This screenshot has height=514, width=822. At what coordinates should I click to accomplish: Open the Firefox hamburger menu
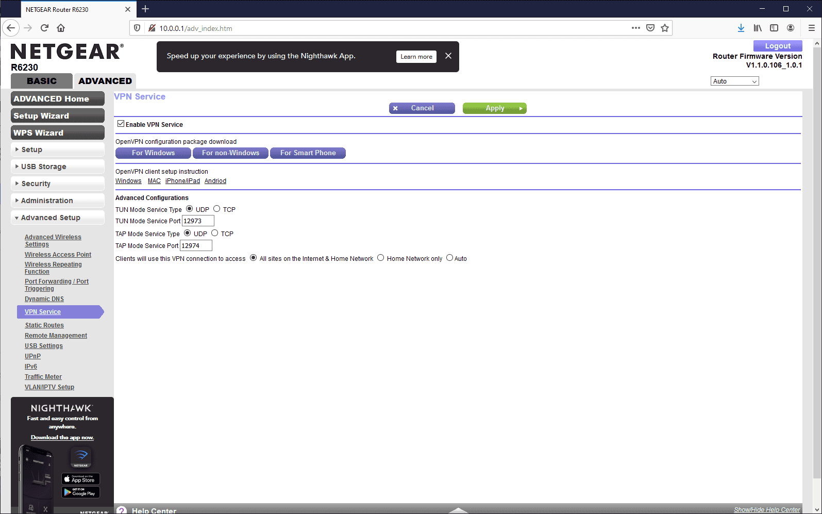(x=811, y=28)
